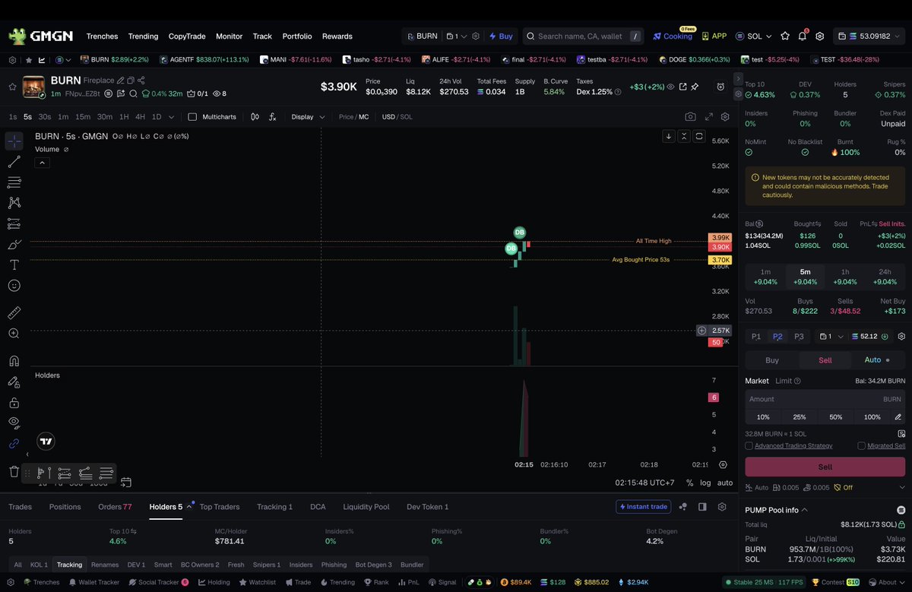Open the Trenches menu
This screenshot has width=912, height=592.
click(x=102, y=36)
